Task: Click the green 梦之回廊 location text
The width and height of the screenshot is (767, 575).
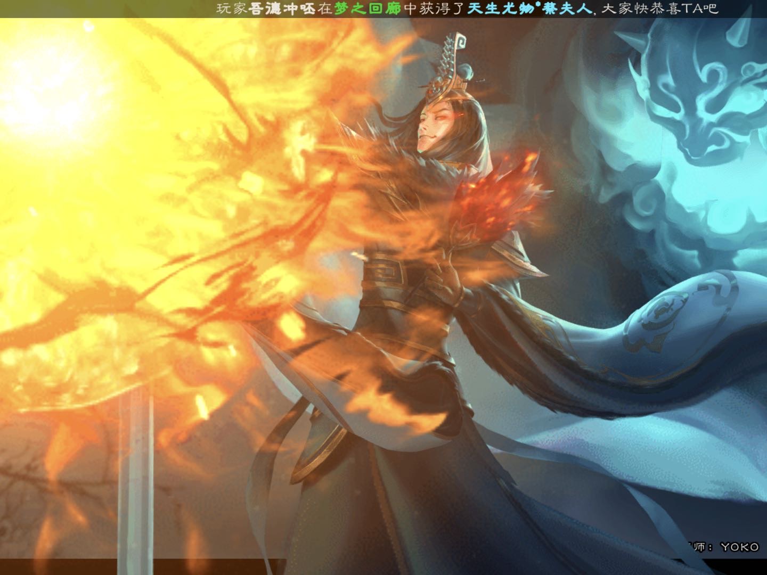Action: click(x=367, y=9)
